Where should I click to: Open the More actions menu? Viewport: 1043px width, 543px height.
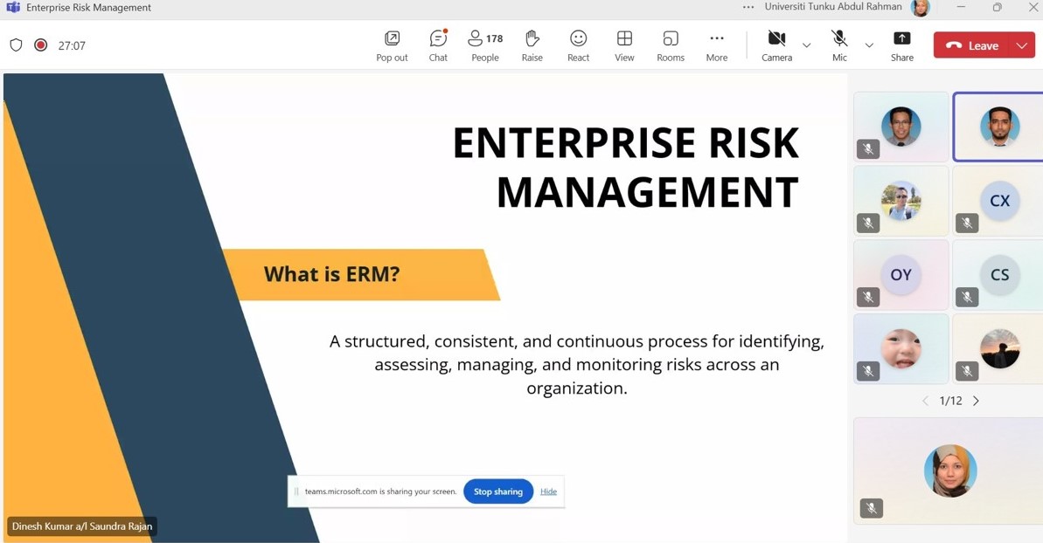(717, 45)
